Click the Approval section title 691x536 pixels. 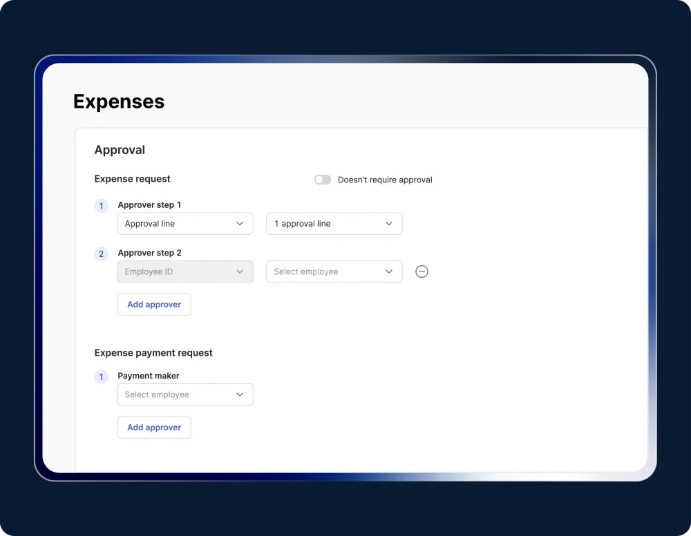point(120,150)
